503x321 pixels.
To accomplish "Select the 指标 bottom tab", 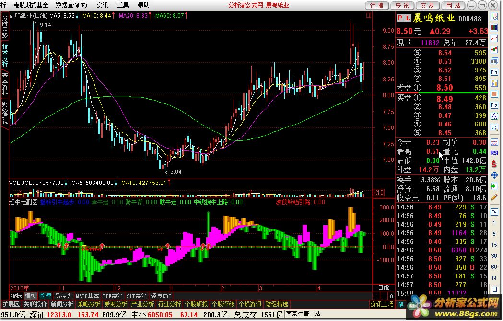I will [16, 296].
